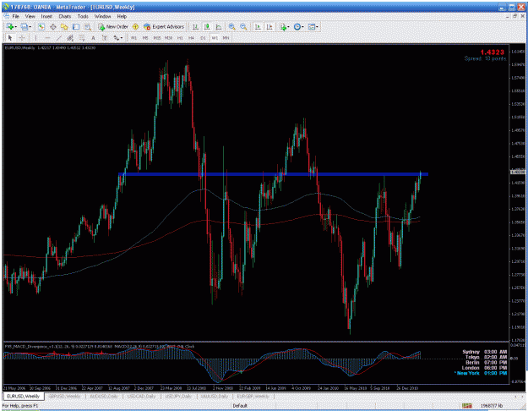Open the Navigator panel icon
The height and width of the screenshot is (411, 528).
coord(64,27)
